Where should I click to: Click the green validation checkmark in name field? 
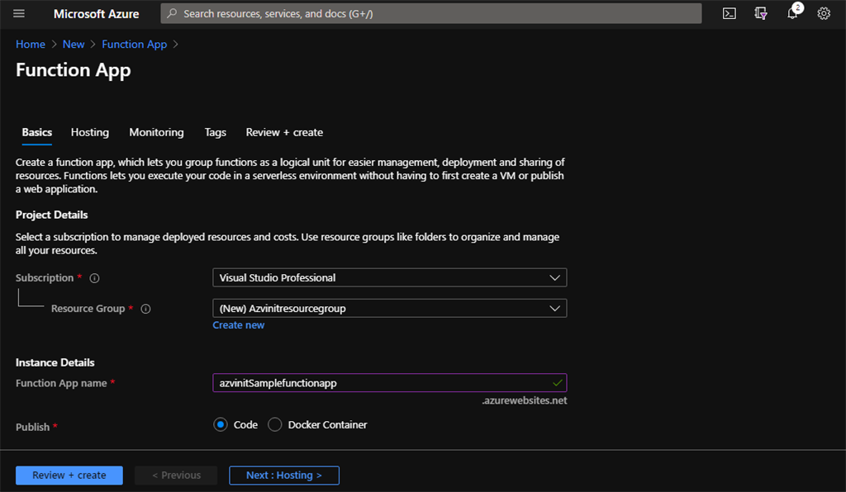click(x=557, y=382)
